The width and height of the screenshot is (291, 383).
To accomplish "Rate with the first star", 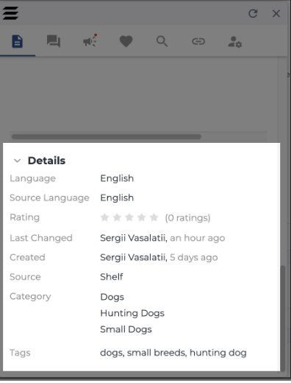I will point(104,217).
